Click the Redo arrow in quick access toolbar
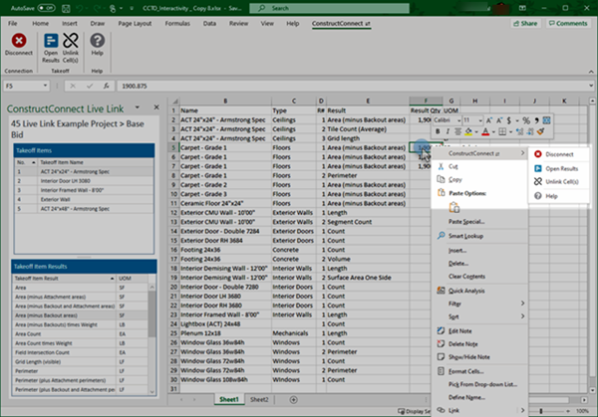The image size is (598, 417). point(97,8)
